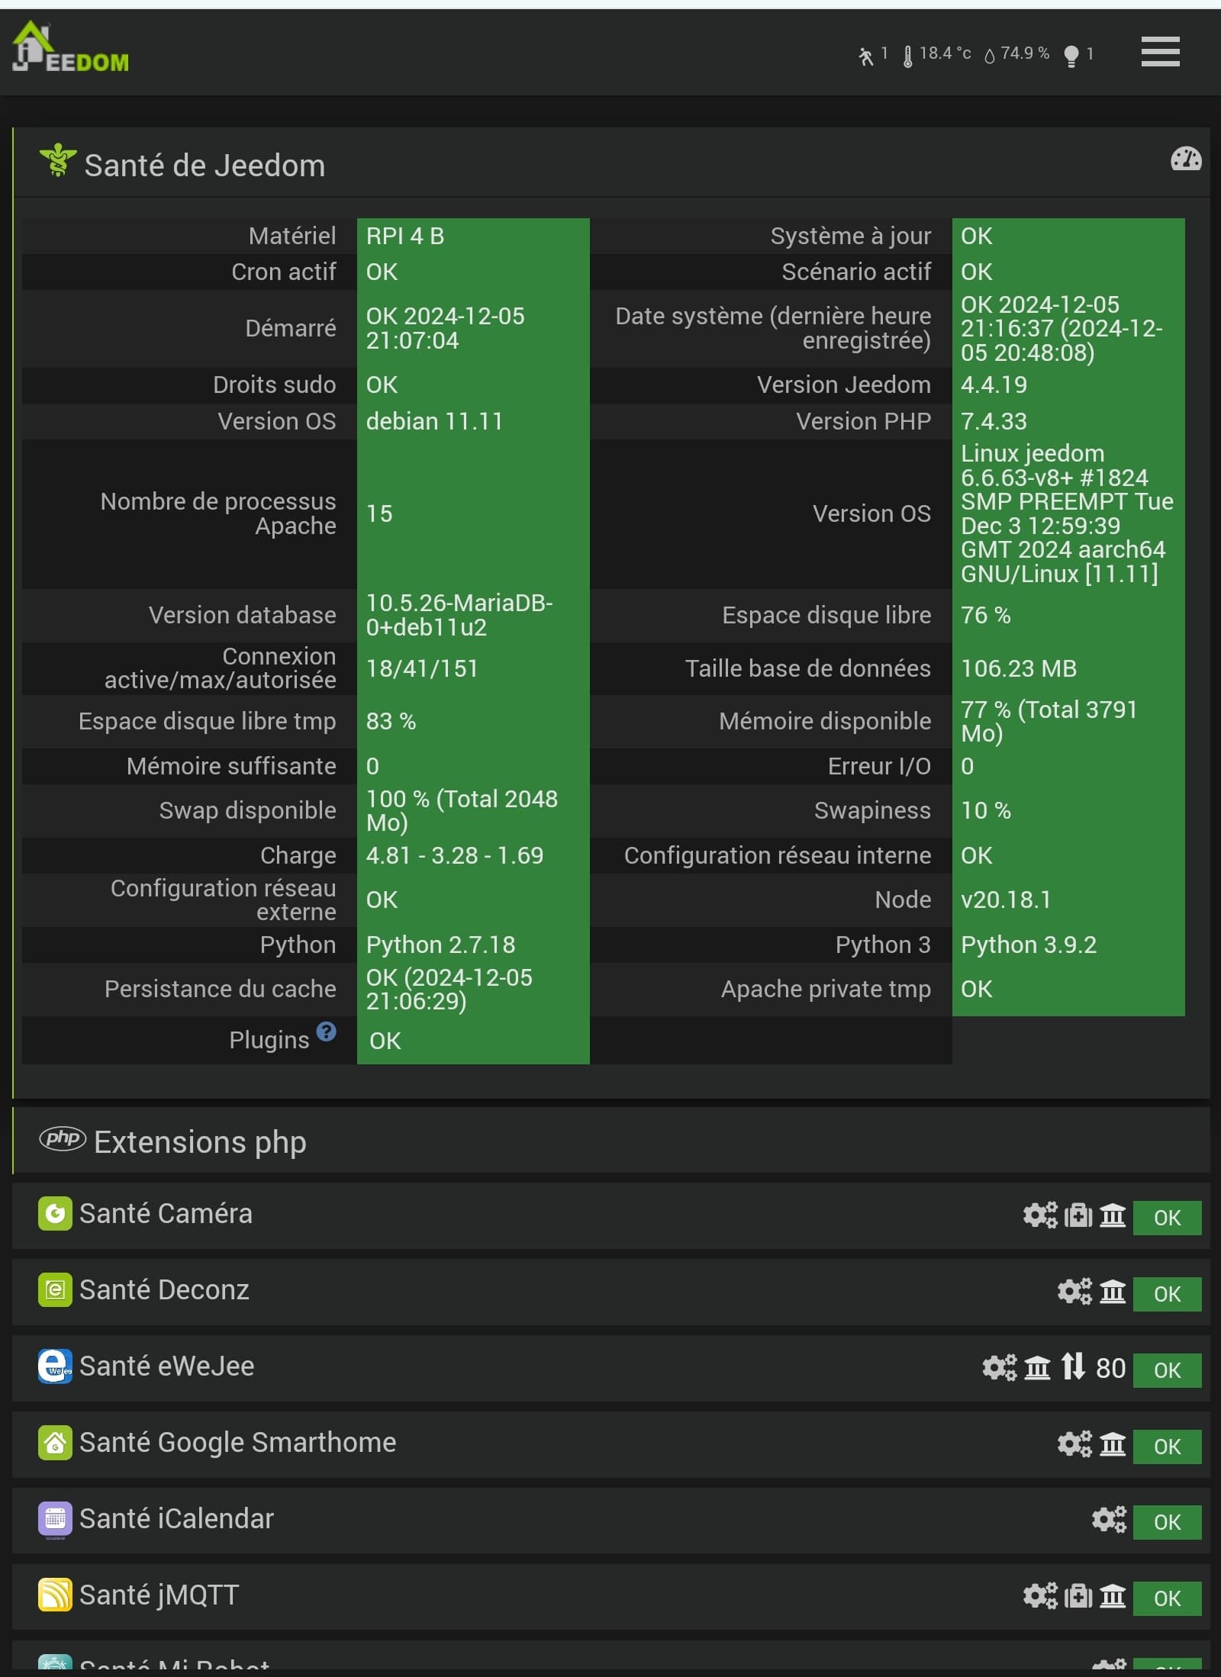Viewport: 1221px width, 1677px height.
Task: Click the benchmark gauge icon in Santé de Jeedom
Action: tap(1185, 159)
